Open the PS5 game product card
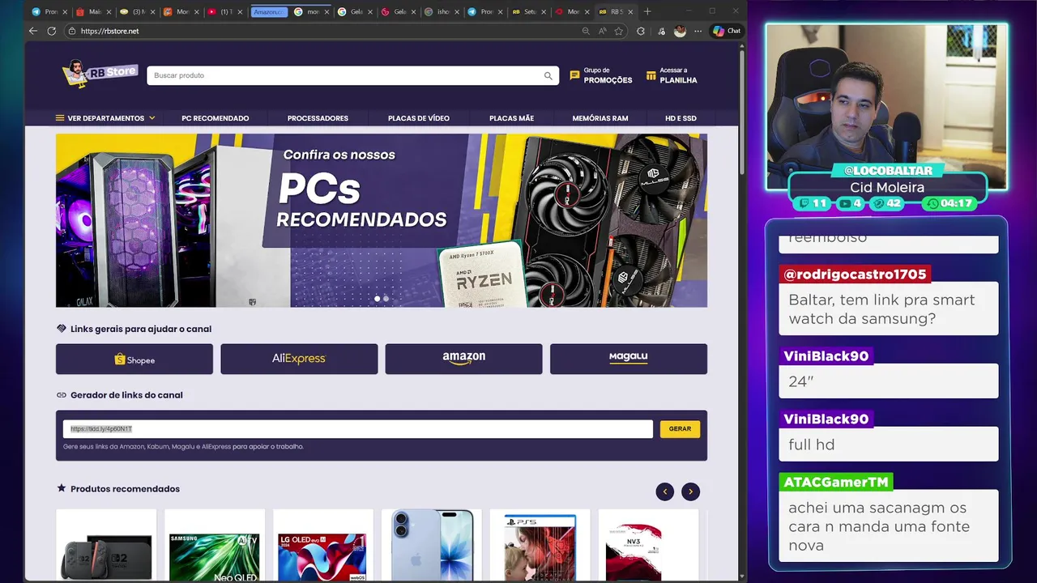 click(540, 545)
